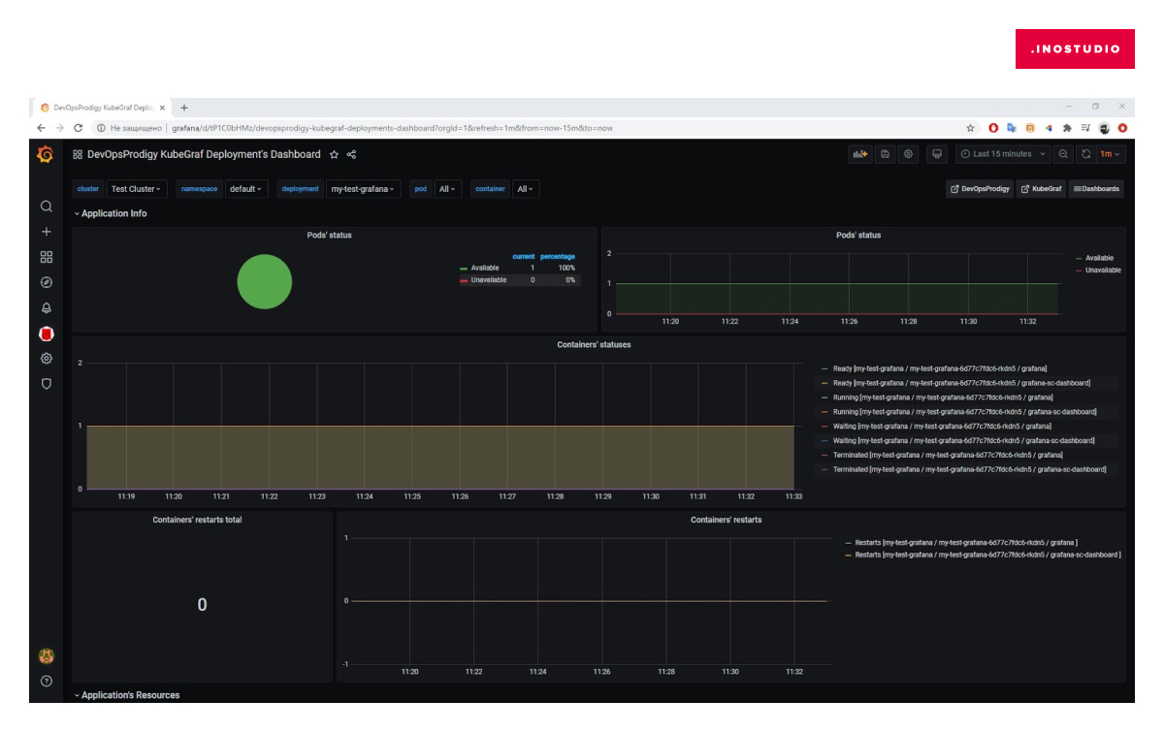Add panel using the chart-plus icon
The height and width of the screenshot is (732, 1164).
coord(859,154)
